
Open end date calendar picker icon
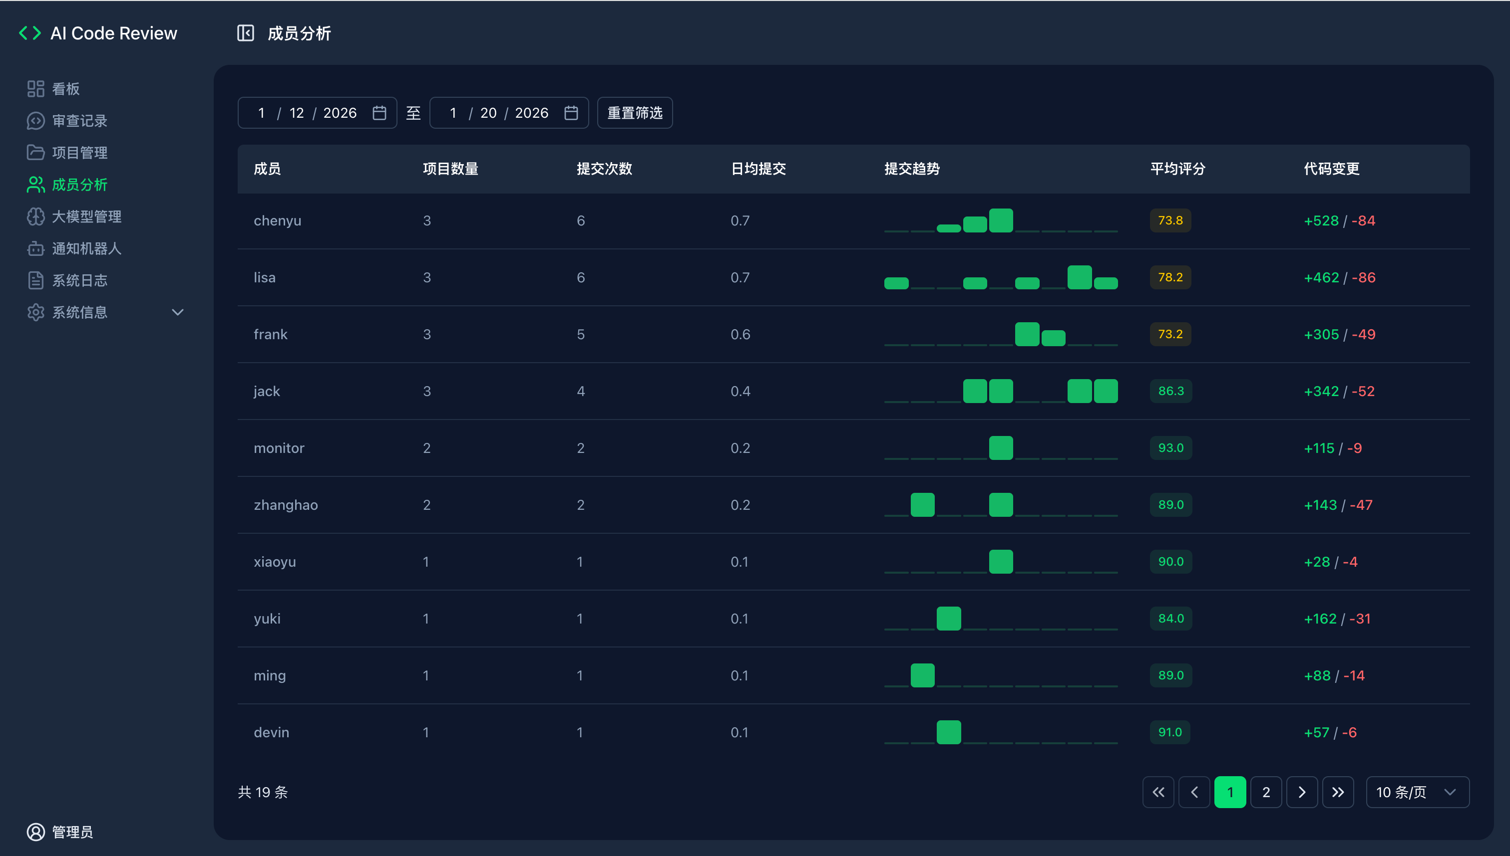click(571, 112)
